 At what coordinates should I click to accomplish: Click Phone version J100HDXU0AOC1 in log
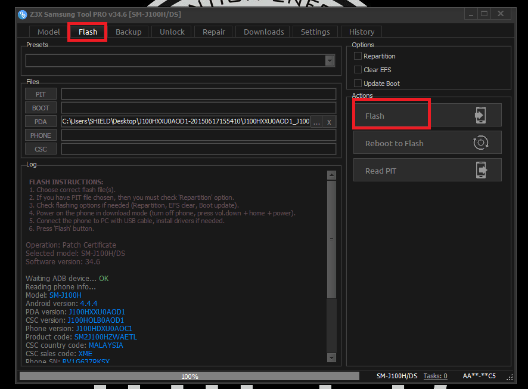(x=104, y=329)
